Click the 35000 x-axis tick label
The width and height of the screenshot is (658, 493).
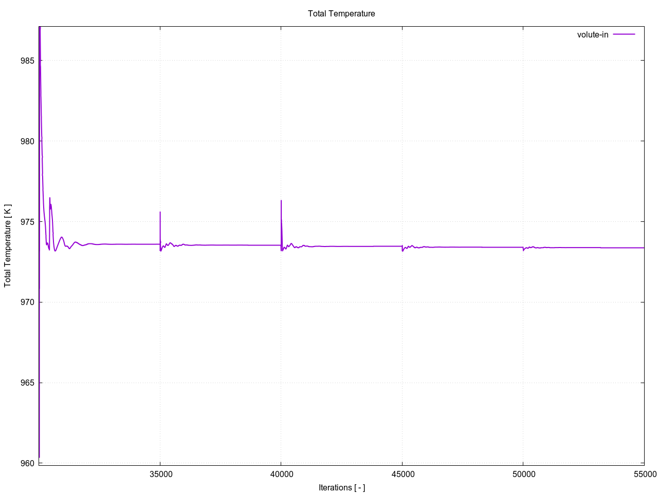click(x=160, y=475)
